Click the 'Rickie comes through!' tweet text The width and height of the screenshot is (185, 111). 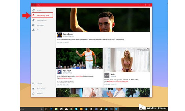[x=90, y=40]
